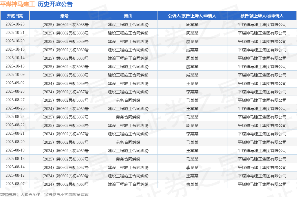Screen dimensions: 297x197
Task: Click 建设工程施工合同纠纷 in the 2025-08-07 row
Action: [128, 184]
